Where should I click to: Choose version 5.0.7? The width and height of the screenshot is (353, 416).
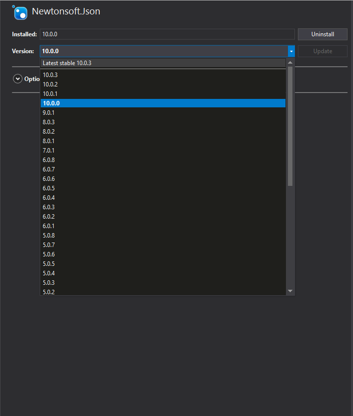[x=163, y=245]
